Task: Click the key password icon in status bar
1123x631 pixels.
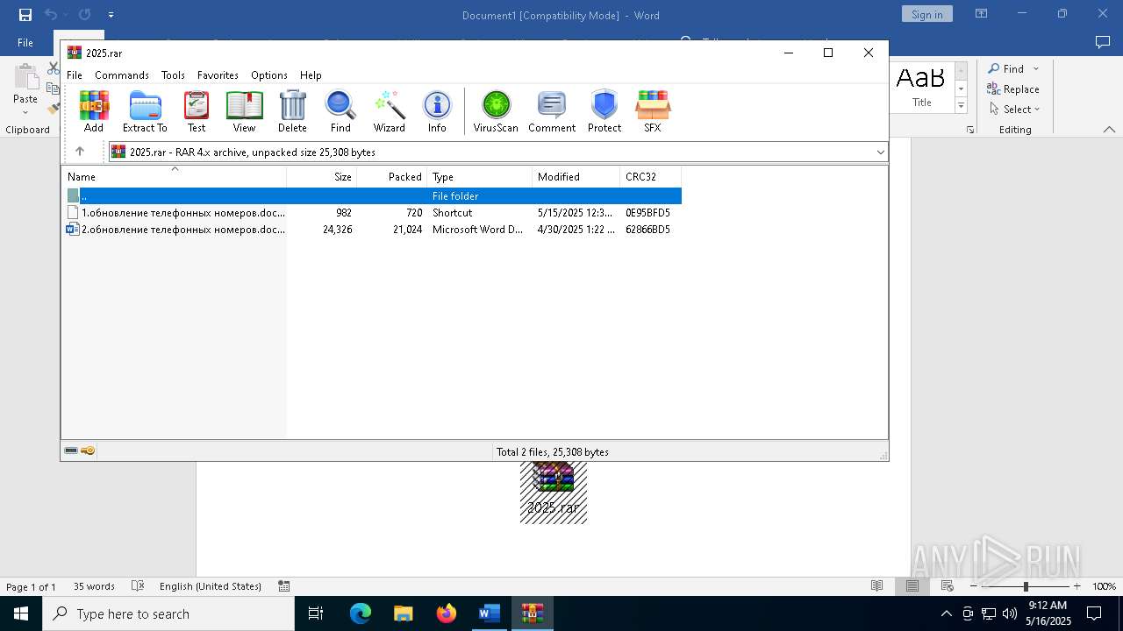Action: click(x=88, y=450)
